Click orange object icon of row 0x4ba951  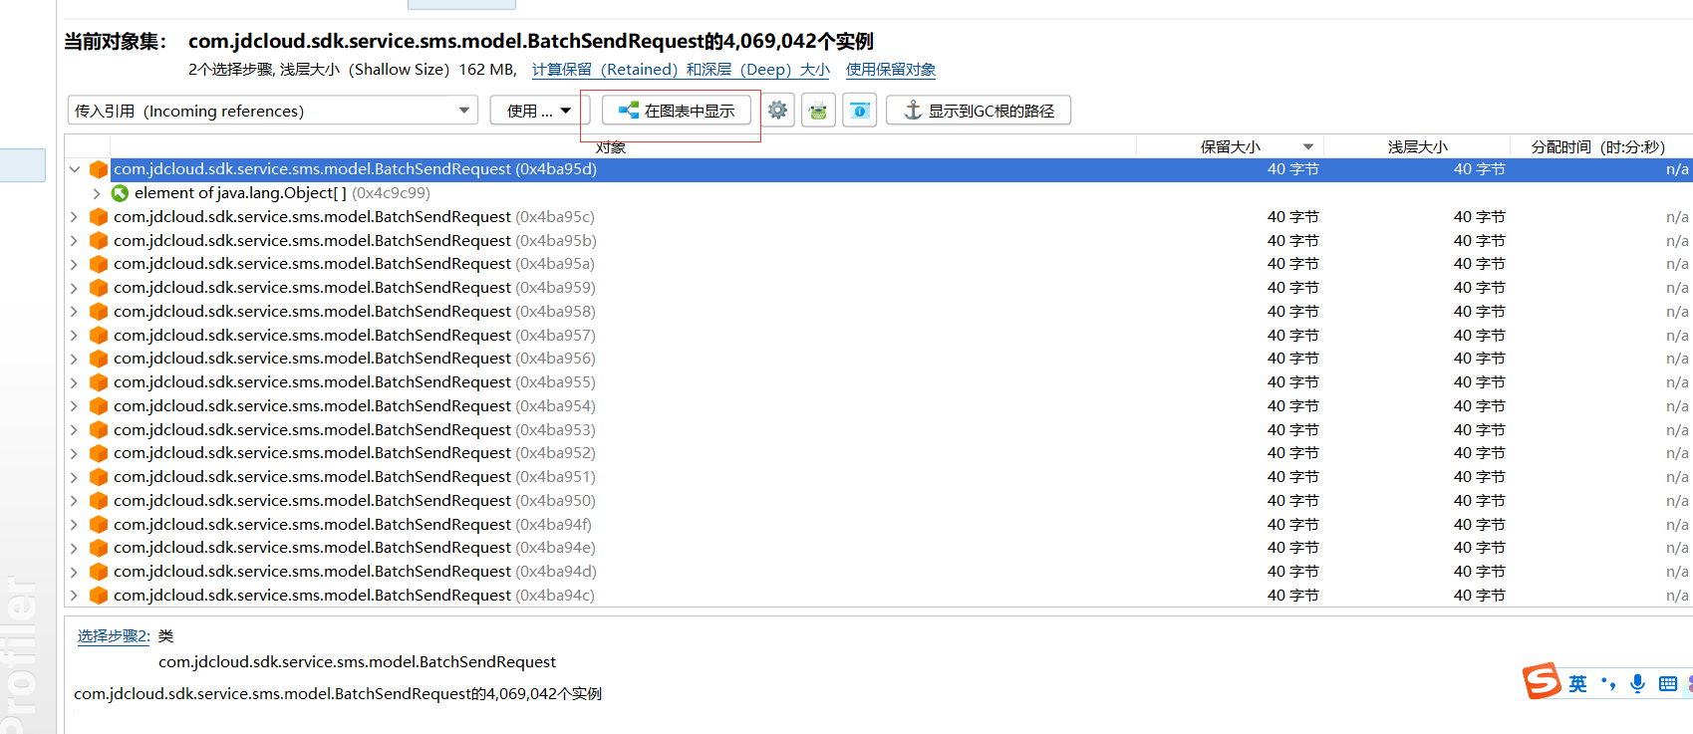99,477
